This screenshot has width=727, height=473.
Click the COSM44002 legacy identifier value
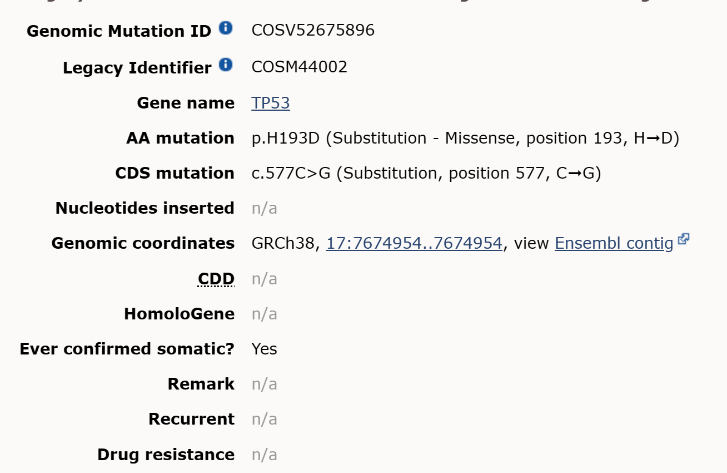click(x=300, y=67)
